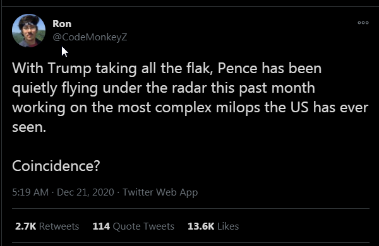379x246 pixels.
Task: Select the Dec 21, 2020 date text
Action: [x=85, y=192]
